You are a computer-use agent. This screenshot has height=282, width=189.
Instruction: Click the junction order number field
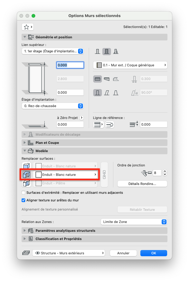[x=157, y=173]
